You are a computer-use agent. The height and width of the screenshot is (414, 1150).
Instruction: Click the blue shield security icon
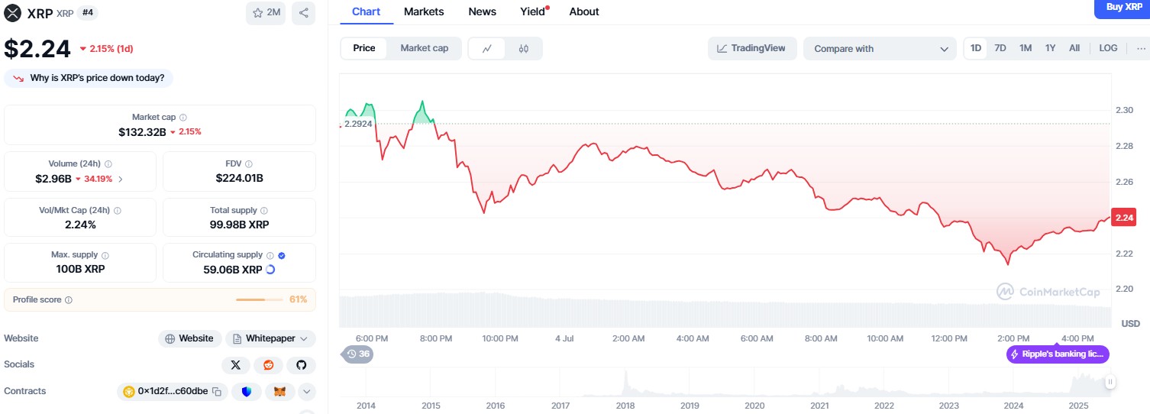point(246,392)
